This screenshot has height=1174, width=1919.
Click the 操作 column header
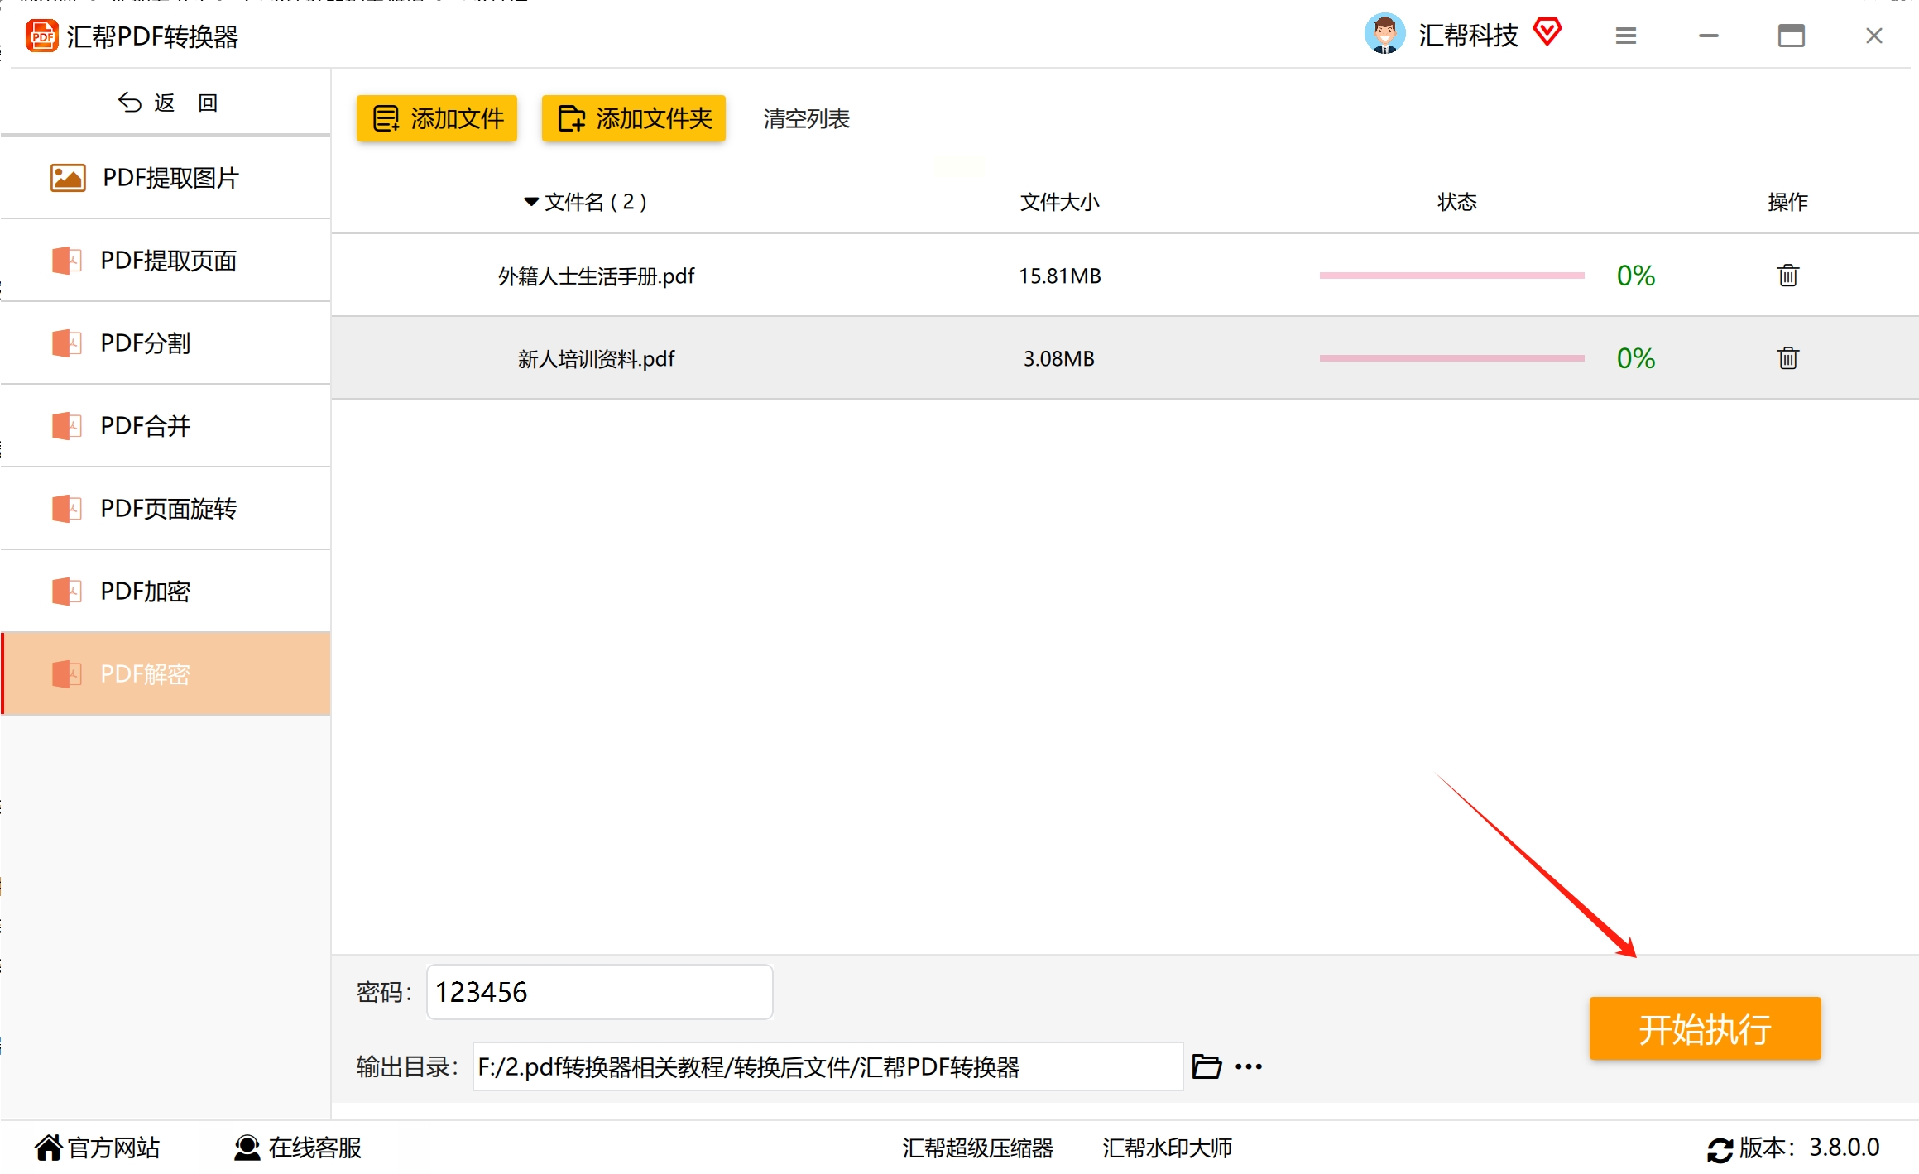[x=1787, y=202]
